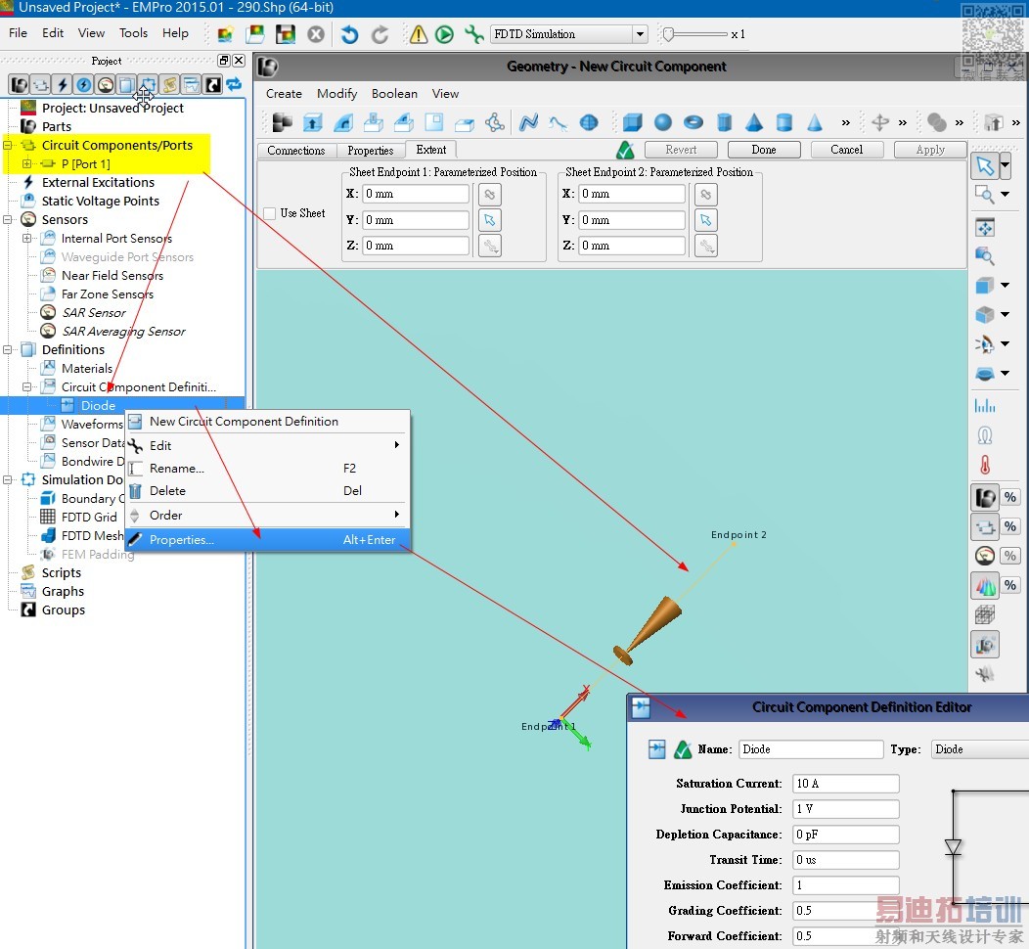Click the playback speed slider handle

[x=668, y=34]
